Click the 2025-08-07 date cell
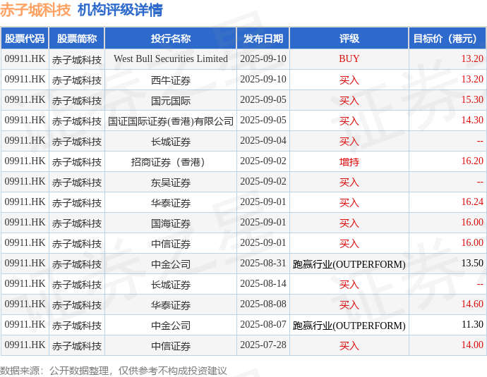The image size is (487, 377). pyautogui.click(x=263, y=325)
